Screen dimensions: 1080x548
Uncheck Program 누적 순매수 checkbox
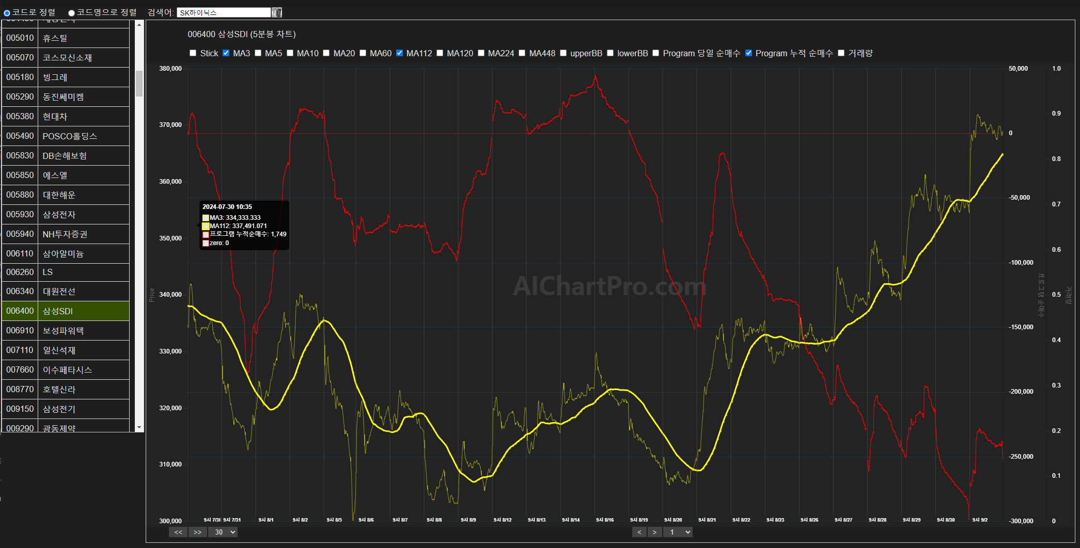coord(748,53)
